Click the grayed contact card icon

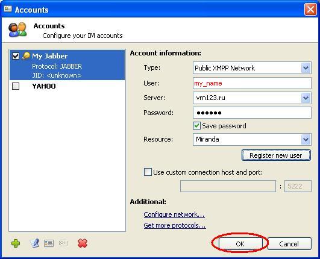coord(63,243)
